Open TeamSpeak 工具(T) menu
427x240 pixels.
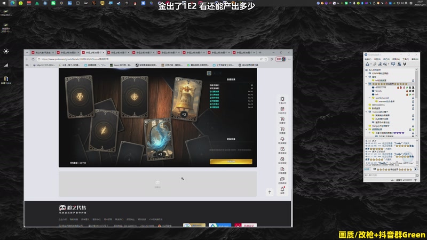(x=406, y=59)
